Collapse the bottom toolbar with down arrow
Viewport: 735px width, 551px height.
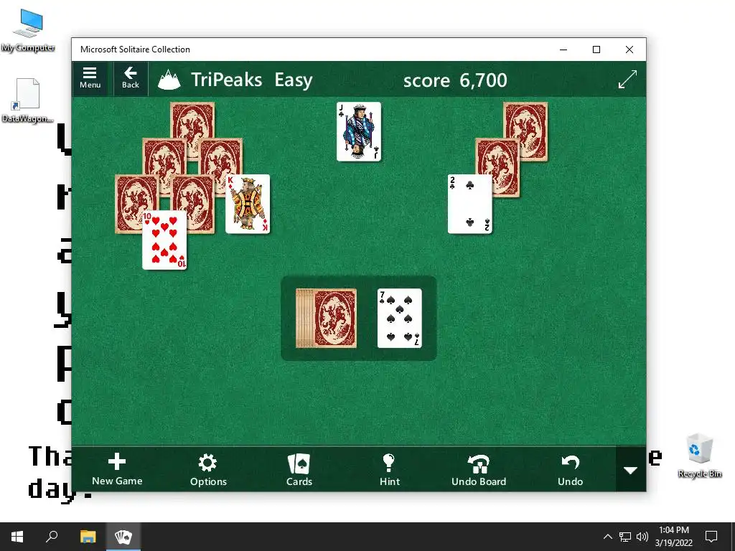tap(630, 470)
